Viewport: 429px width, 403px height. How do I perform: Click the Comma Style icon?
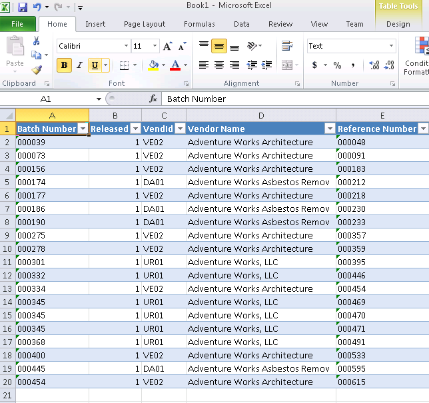click(353, 65)
